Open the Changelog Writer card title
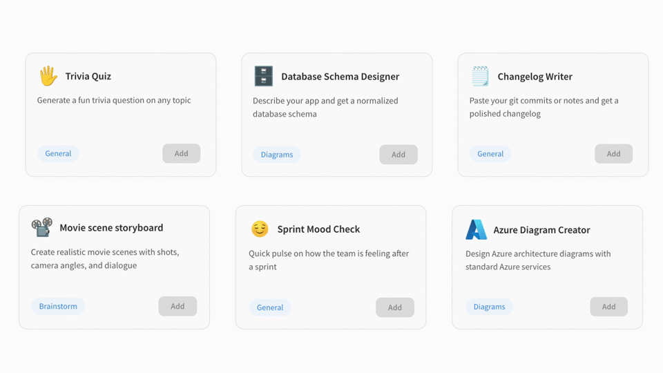 pos(535,76)
